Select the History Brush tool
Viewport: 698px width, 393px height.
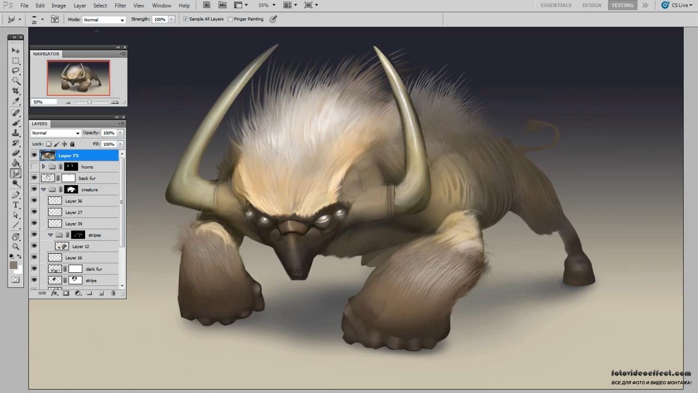16,143
